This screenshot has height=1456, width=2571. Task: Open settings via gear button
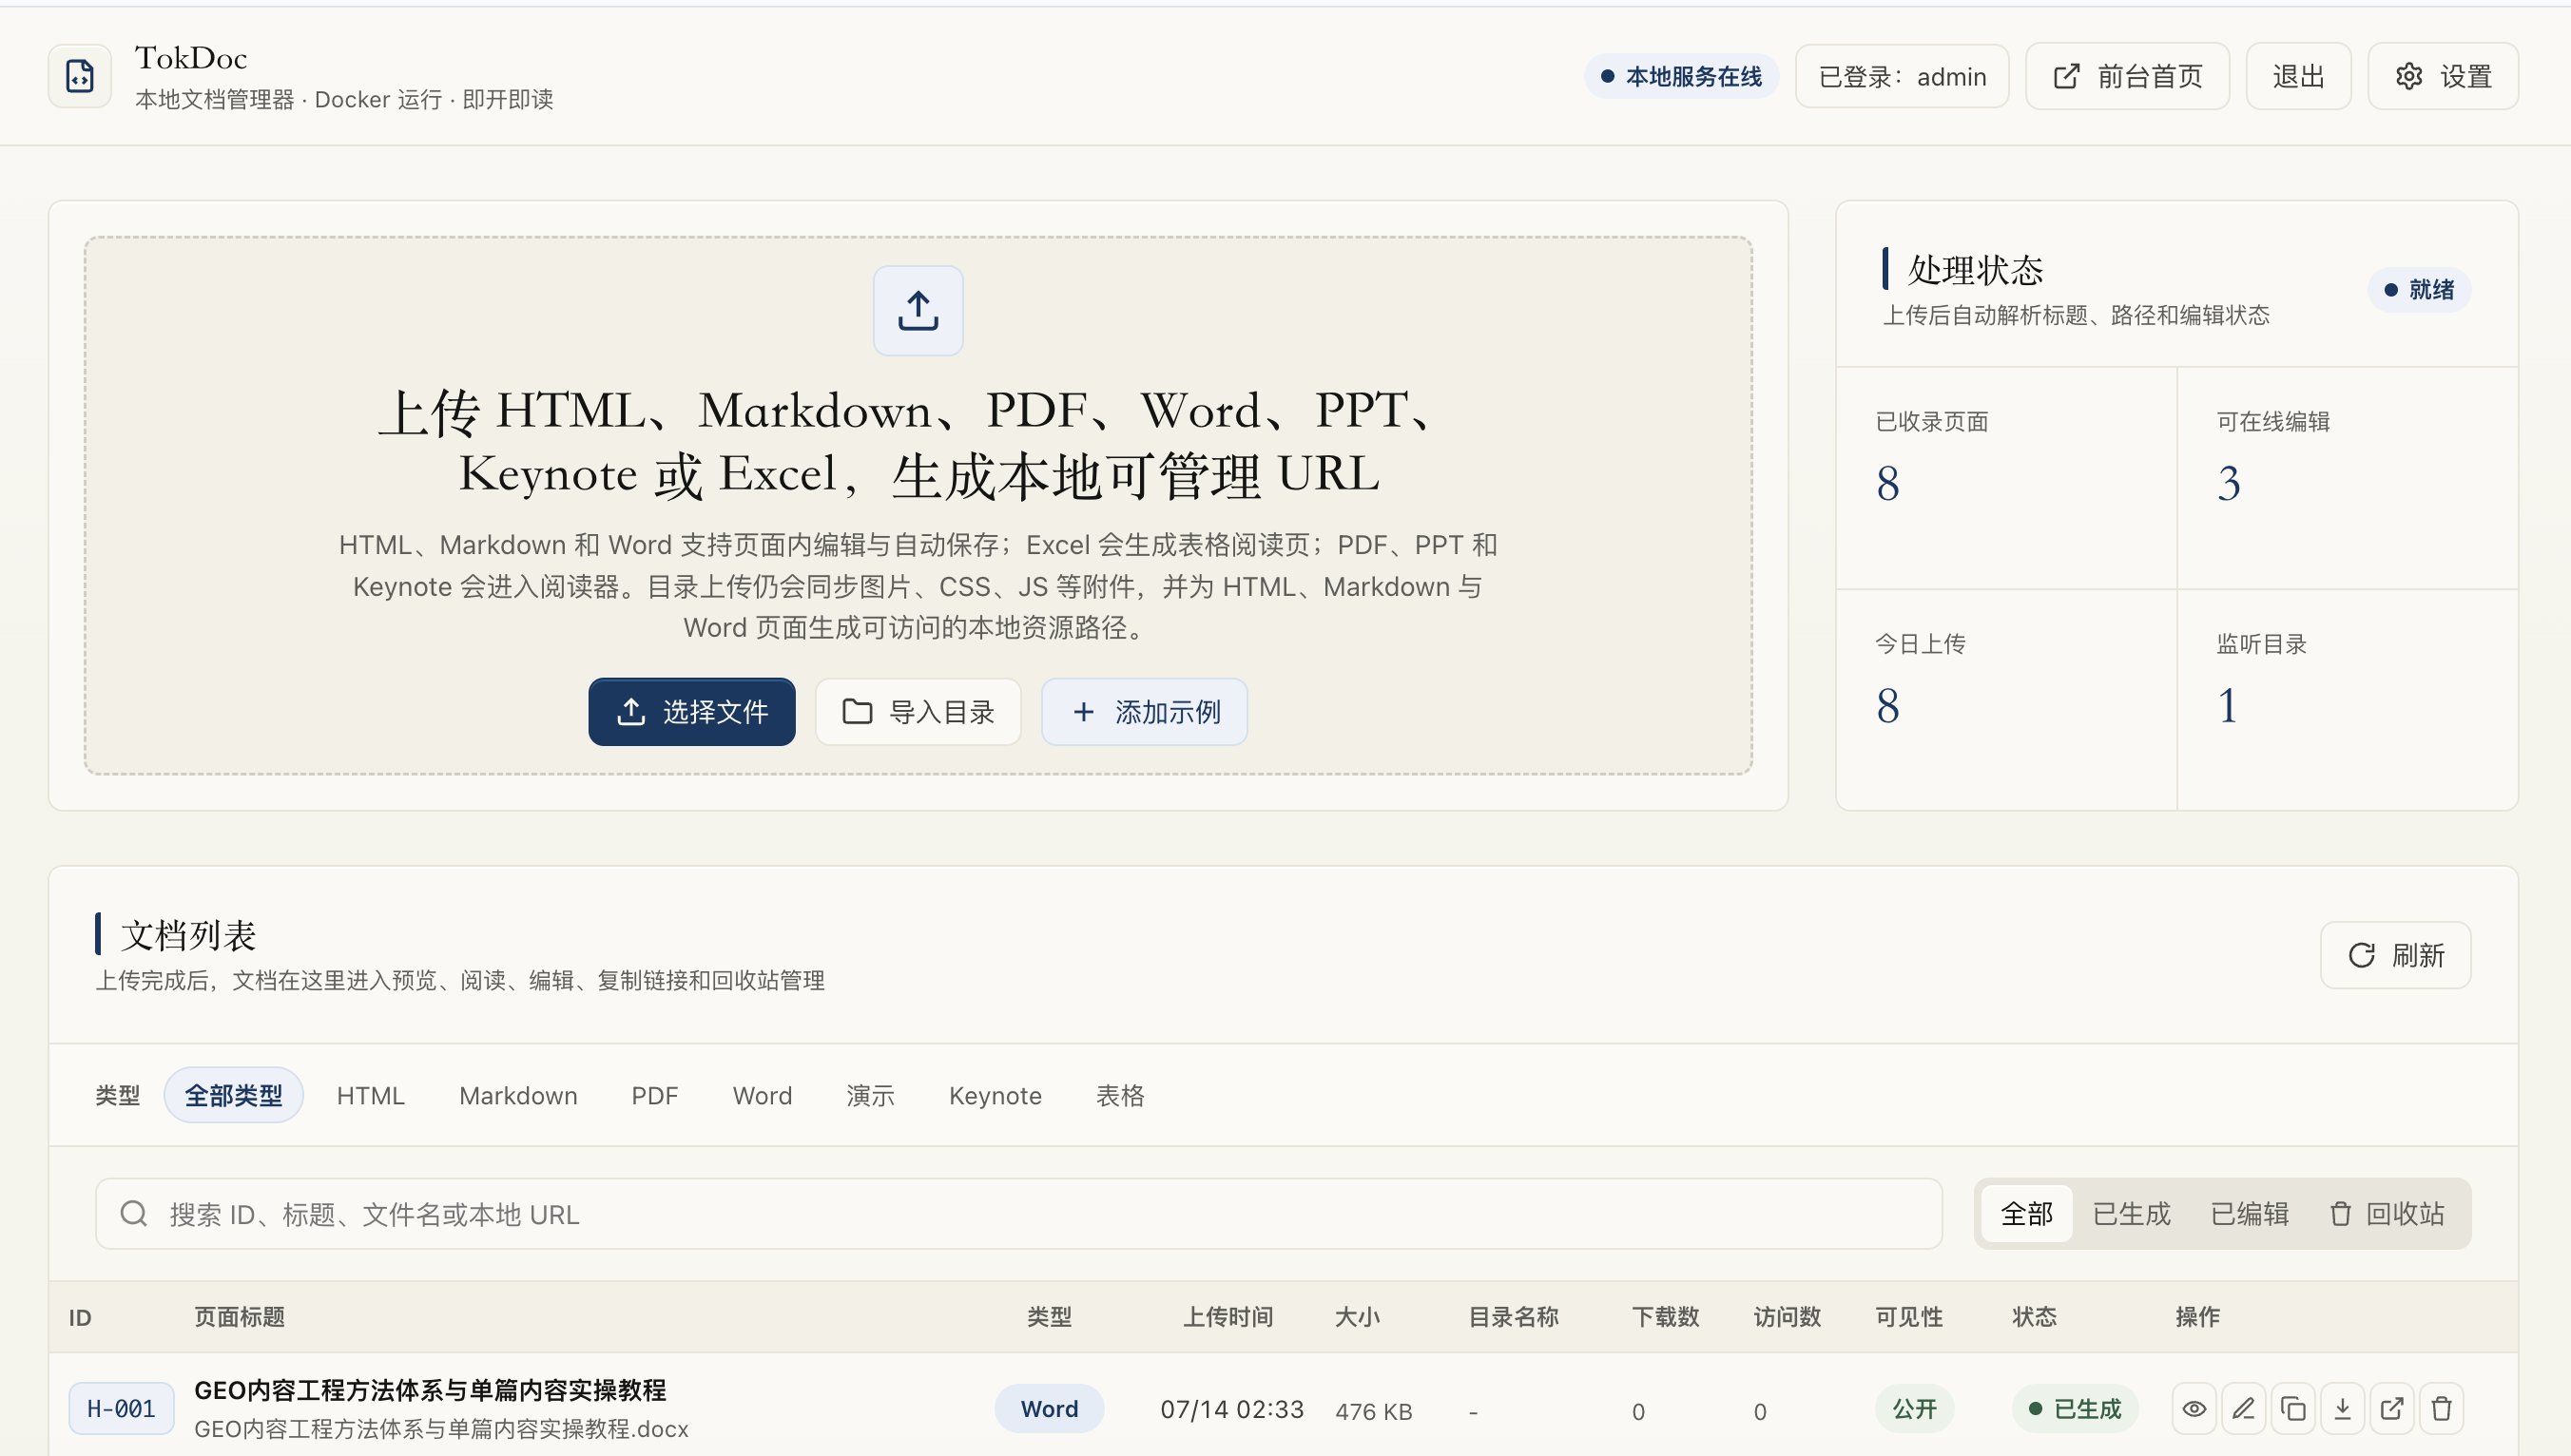pos(2442,76)
